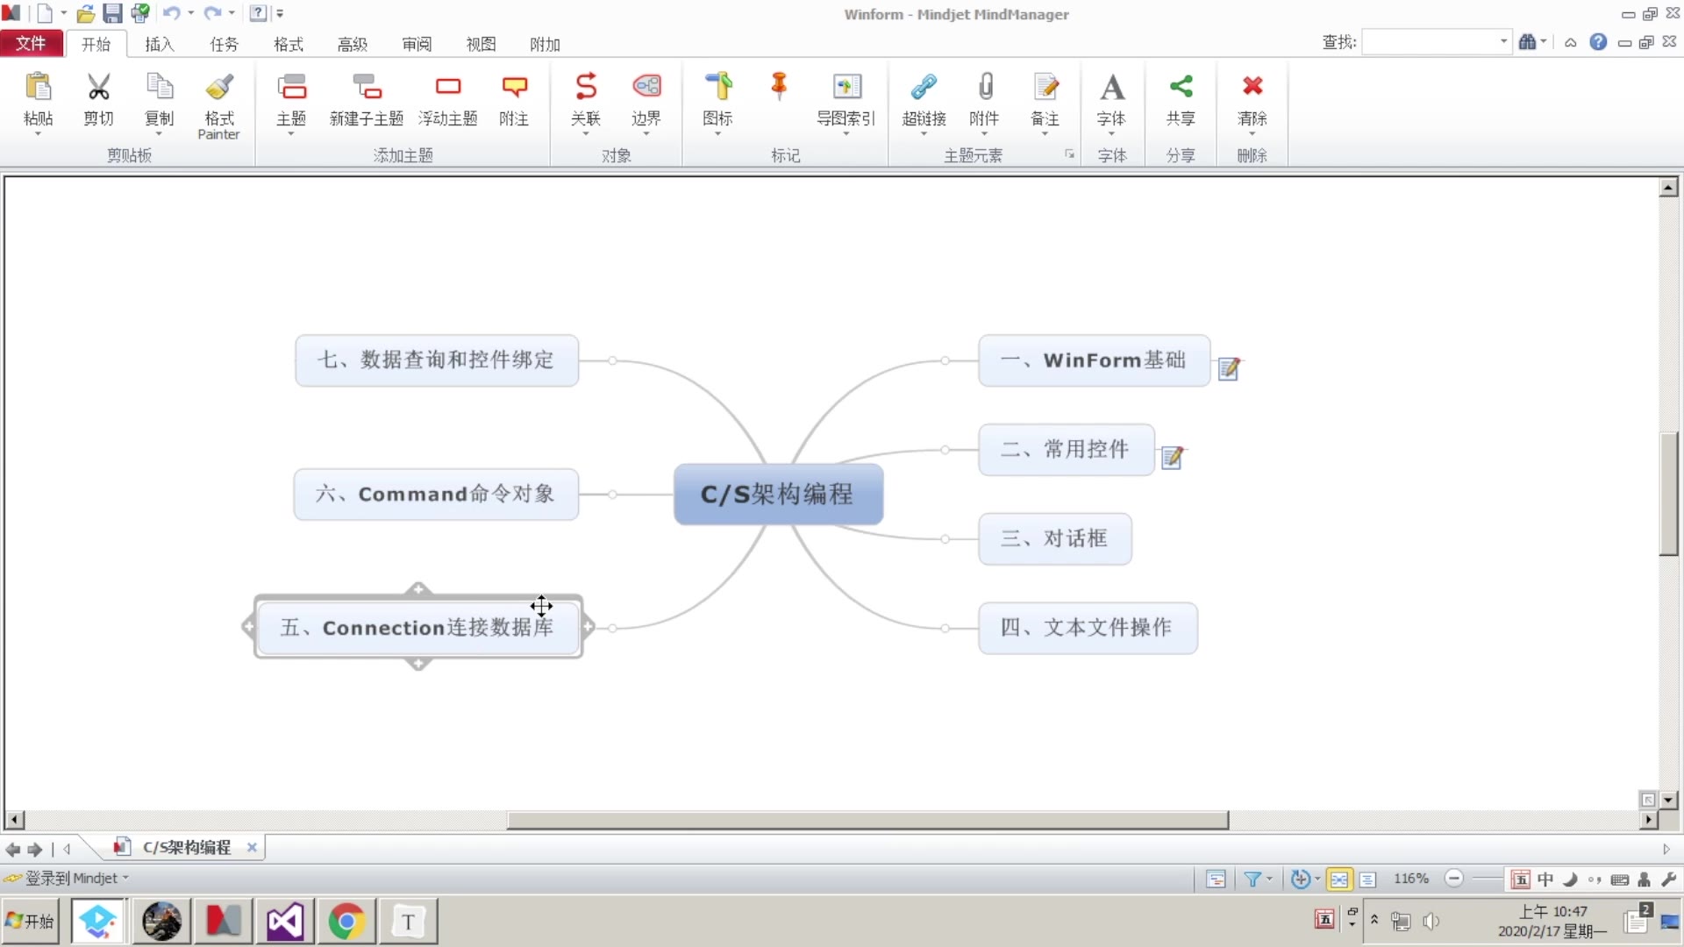Click the 文件 file button

tap(31, 44)
